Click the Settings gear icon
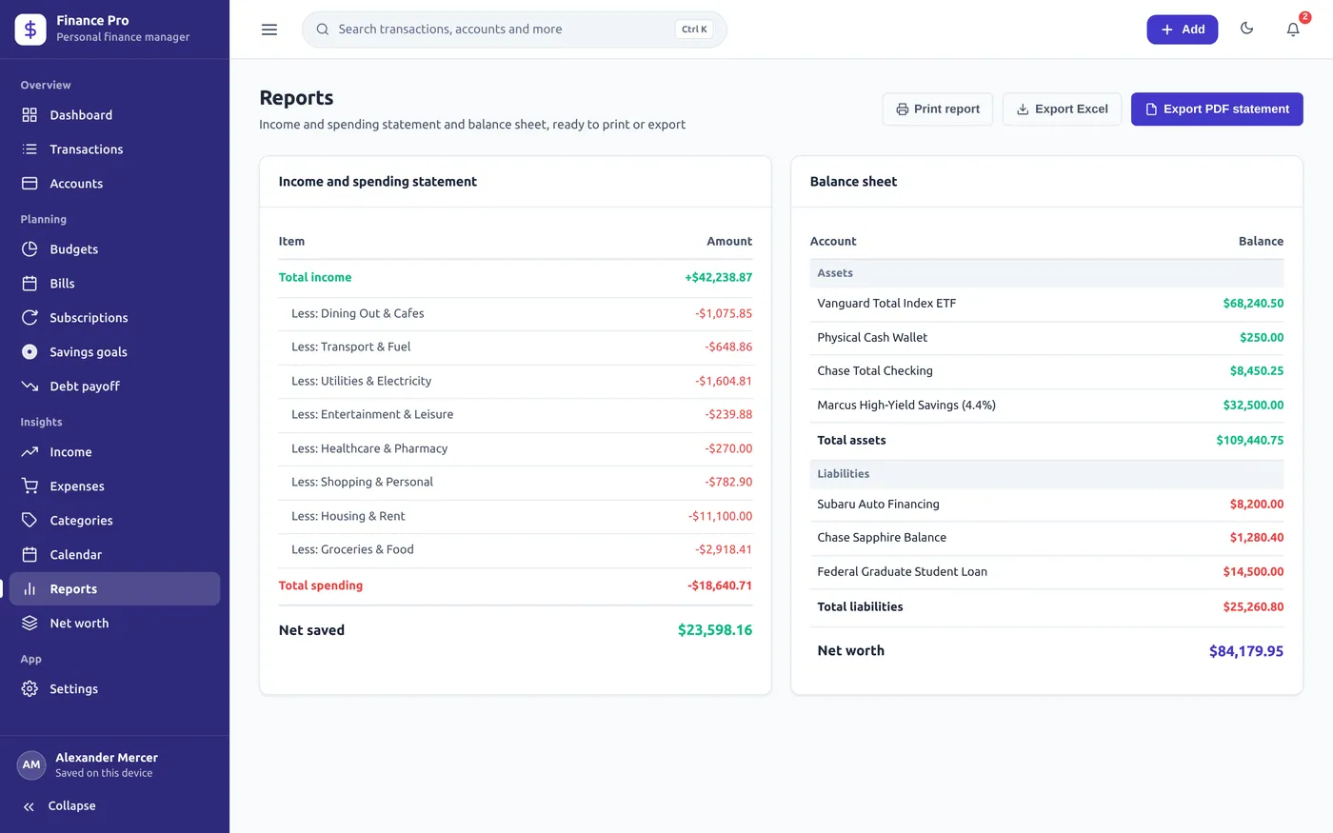 [x=30, y=689]
